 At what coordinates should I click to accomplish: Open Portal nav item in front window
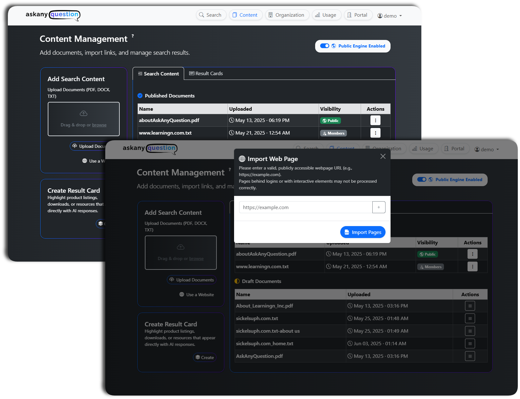point(455,148)
